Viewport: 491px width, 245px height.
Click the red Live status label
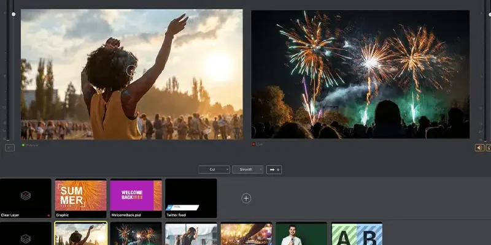pyautogui.click(x=258, y=145)
